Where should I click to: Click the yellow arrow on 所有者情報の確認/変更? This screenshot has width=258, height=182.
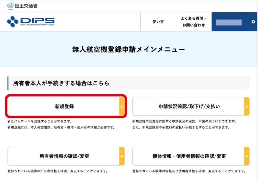(x=122, y=156)
